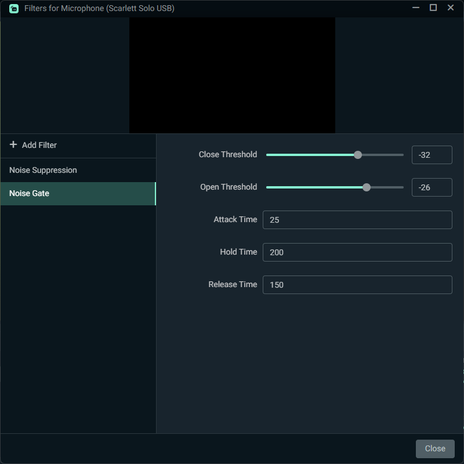Click the Open Threshold slider handle

[x=367, y=187]
